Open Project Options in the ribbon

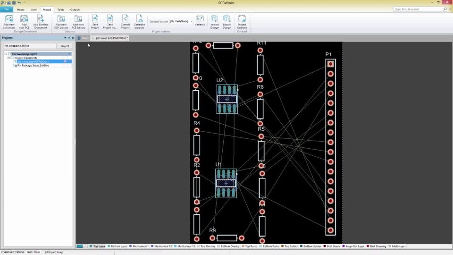(242, 22)
